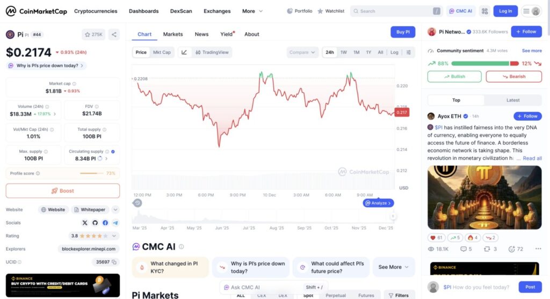Vote Bullish in community sentiment
This screenshot has height=299, width=550.
click(454, 76)
